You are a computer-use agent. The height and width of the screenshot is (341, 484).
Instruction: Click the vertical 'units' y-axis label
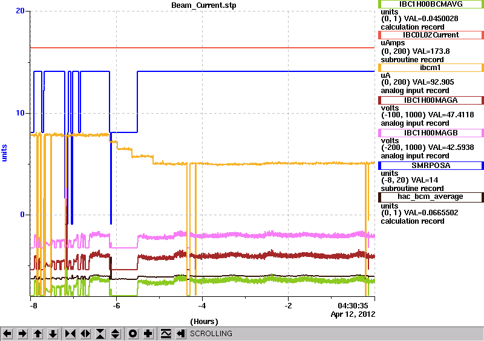tap(4, 153)
